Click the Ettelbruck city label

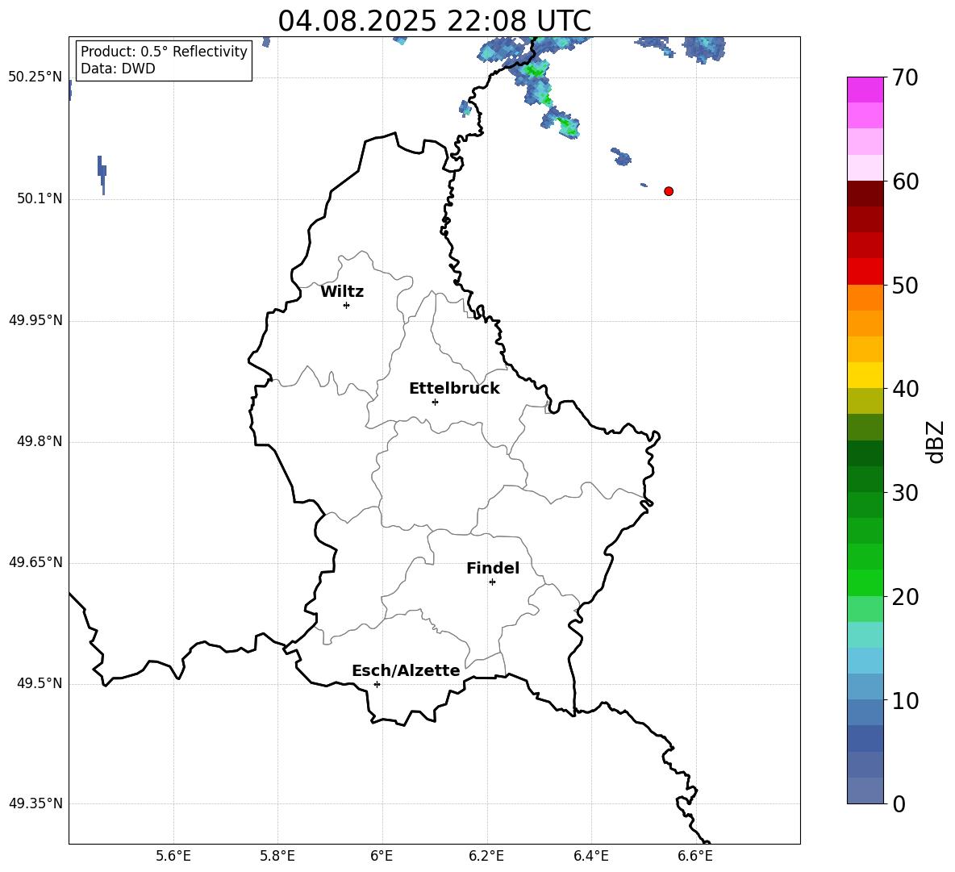click(454, 389)
